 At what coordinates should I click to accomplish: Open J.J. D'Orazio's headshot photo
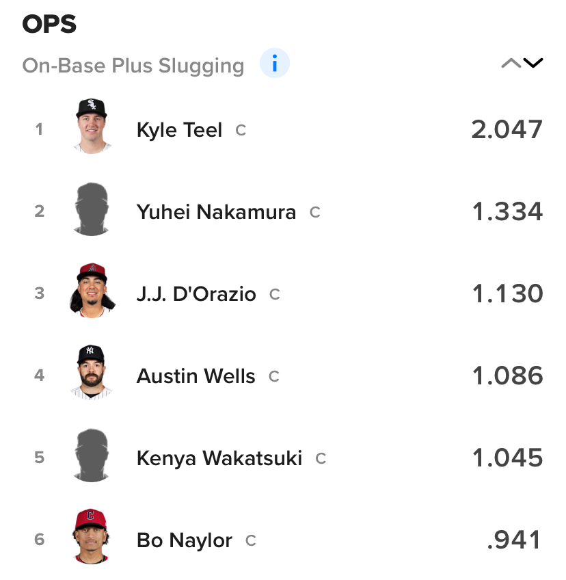tap(92, 291)
